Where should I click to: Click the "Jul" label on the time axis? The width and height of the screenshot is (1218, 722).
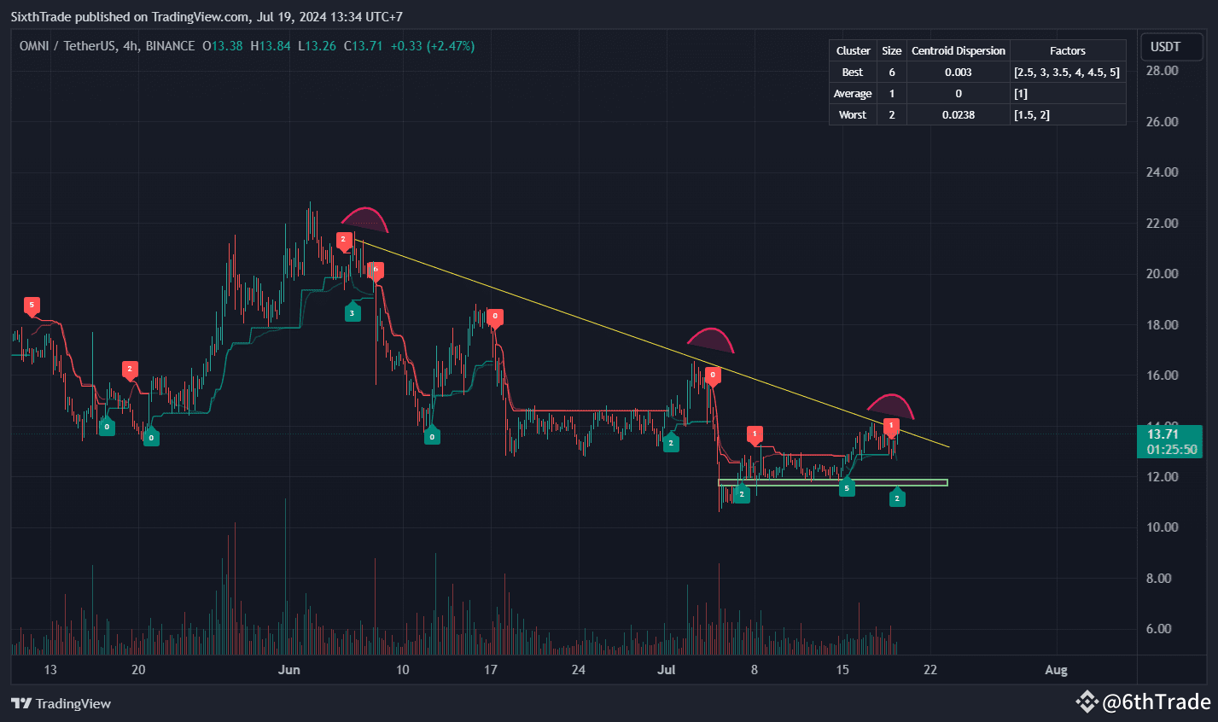tap(667, 670)
